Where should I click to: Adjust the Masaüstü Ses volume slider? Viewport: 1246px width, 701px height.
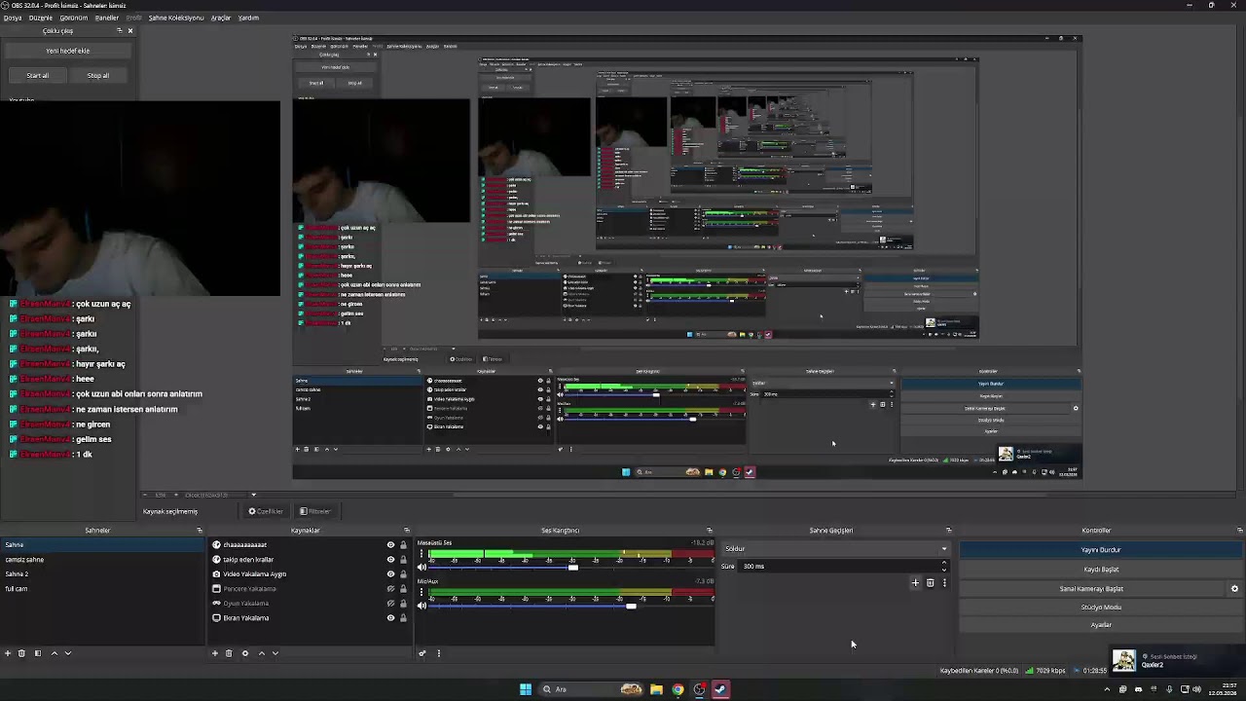point(572,568)
